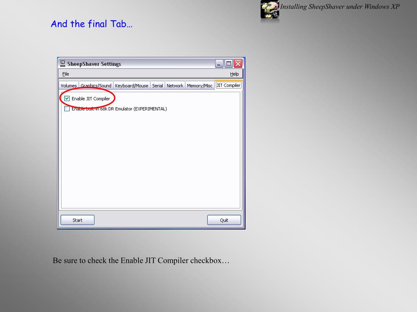This screenshot has width=417, height=312.
Task: Select the JIT Compiler tab
Action: point(228,85)
